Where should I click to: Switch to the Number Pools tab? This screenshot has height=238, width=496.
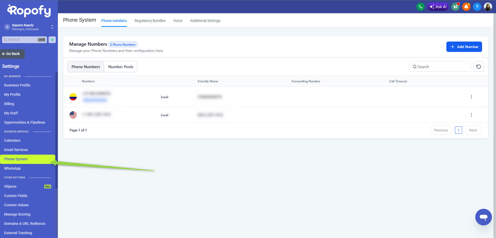(x=121, y=67)
